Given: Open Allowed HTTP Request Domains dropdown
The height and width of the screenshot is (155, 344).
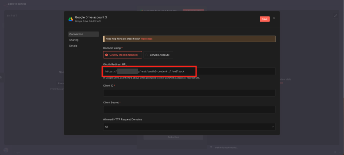Looking at the screenshot, I should click(189, 127).
